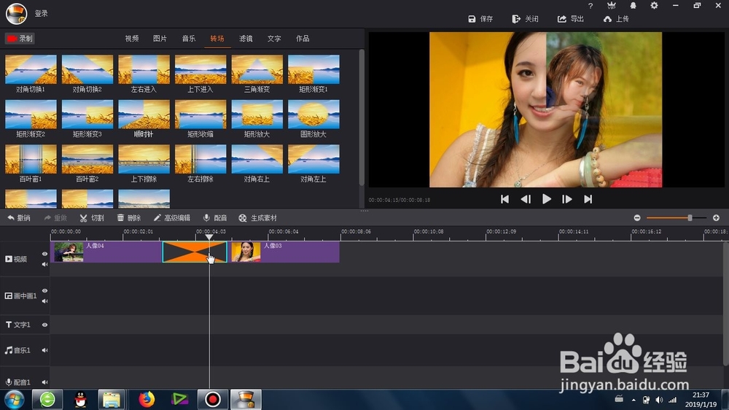729x410 pixels.
Task: Click the 删除 delete tool
Action: tap(129, 218)
